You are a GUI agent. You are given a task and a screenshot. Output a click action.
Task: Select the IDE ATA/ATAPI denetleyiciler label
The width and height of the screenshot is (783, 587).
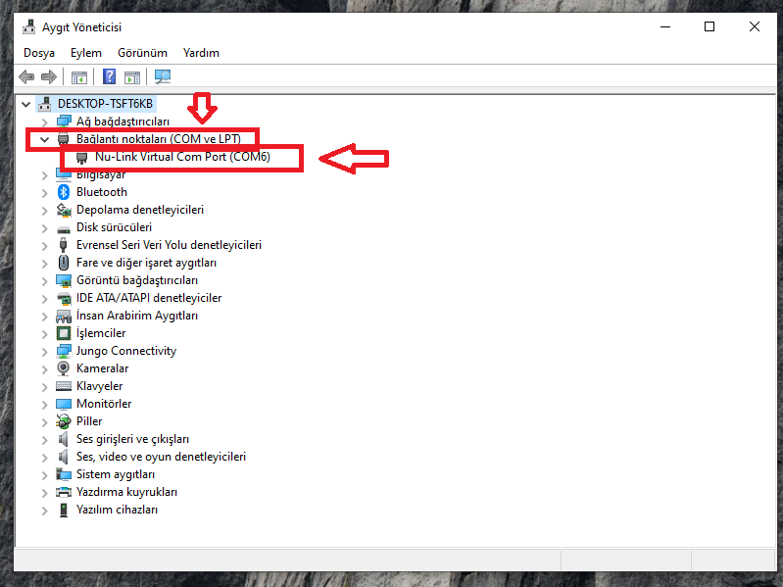[x=149, y=298]
